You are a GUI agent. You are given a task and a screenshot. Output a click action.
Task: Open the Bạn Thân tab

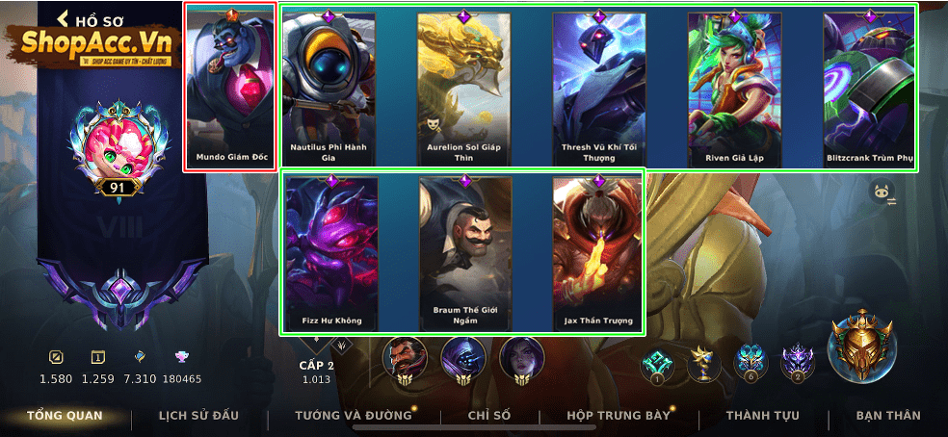pos(888,416)
